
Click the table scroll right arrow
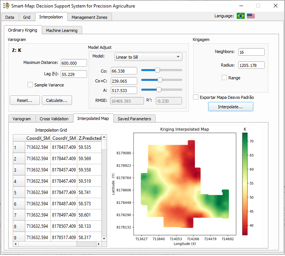point(99,244)
